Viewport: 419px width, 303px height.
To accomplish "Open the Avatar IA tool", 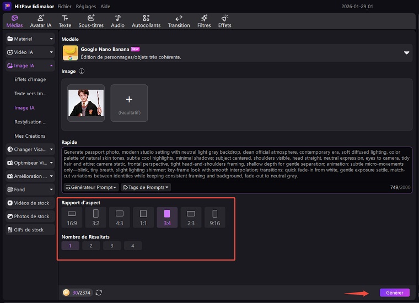I will coord(41,21).
